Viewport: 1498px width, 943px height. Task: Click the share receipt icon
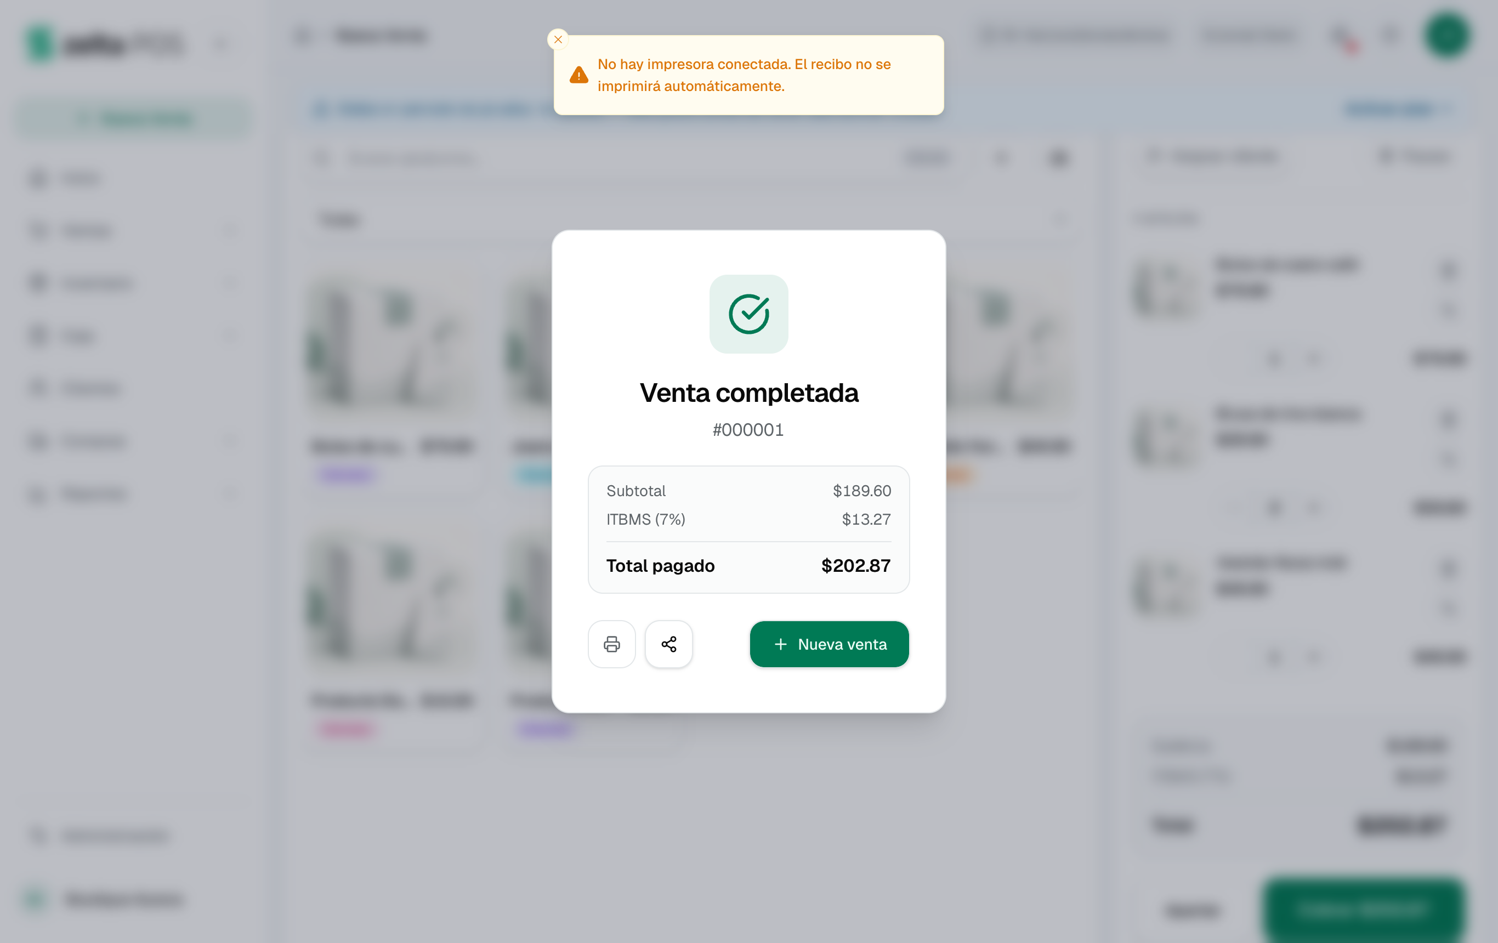click(x=669, y=644)
